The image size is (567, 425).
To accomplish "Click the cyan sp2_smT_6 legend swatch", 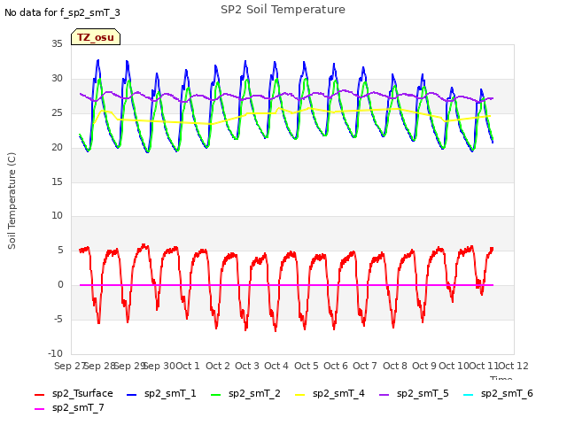I will click(x=468, y=395).
